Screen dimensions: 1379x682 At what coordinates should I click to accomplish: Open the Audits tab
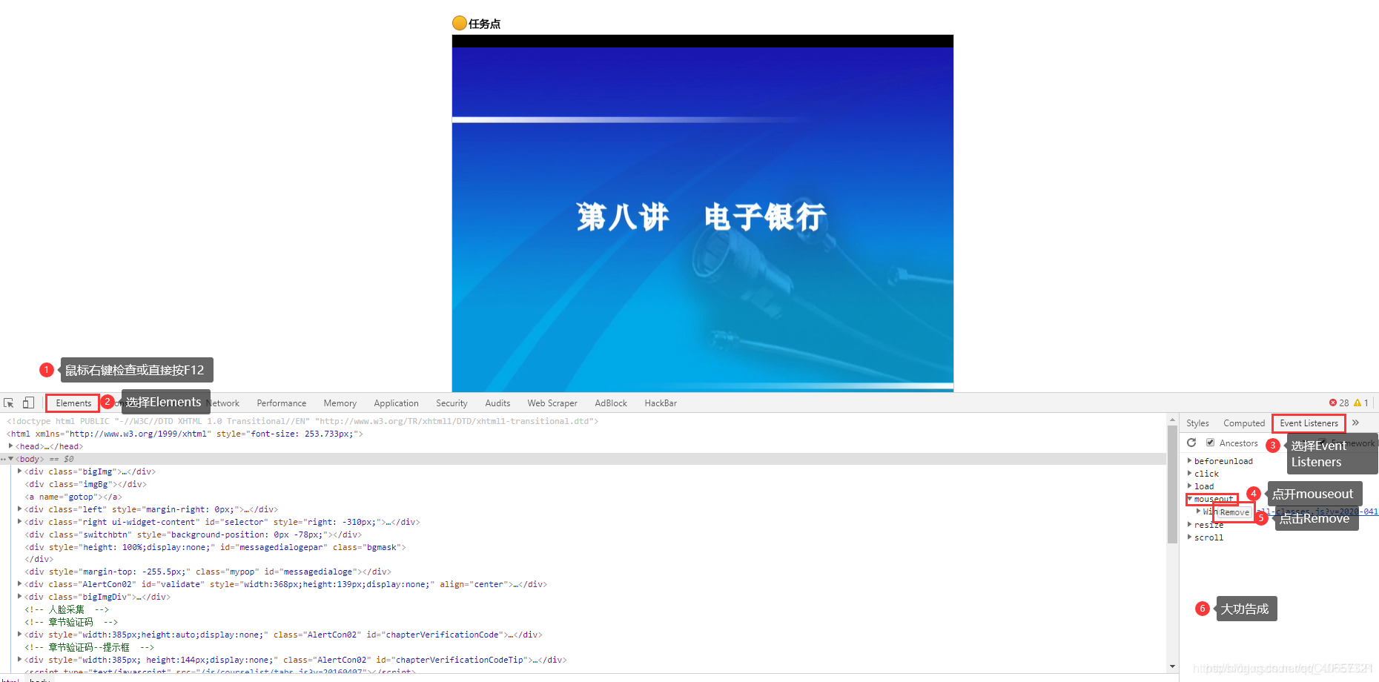click(497, 403)
